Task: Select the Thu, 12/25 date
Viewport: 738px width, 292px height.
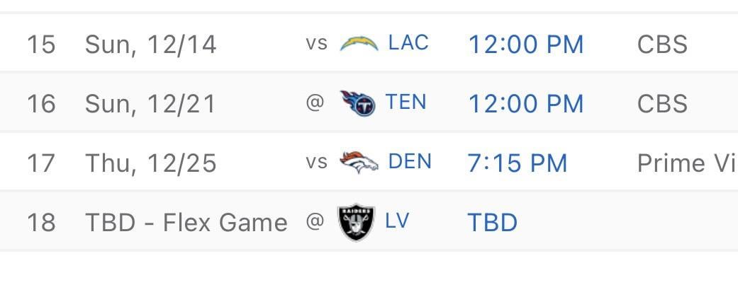Action: (x=150, y=163)
